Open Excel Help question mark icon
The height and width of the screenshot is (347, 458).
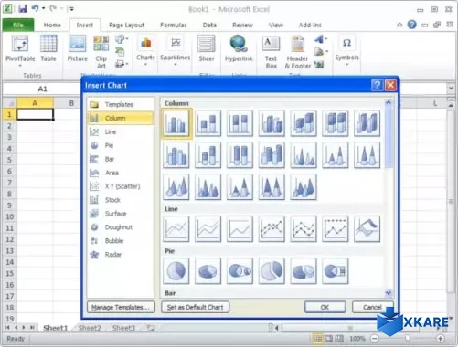[x=411, y=25]
